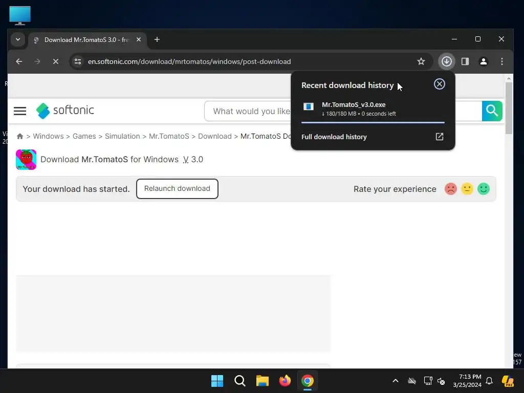The height and width of the screenshot is (393, 524).
Task: Open the Mr.TomatoS breadcrumb link
Action: (x=169, y=136)
